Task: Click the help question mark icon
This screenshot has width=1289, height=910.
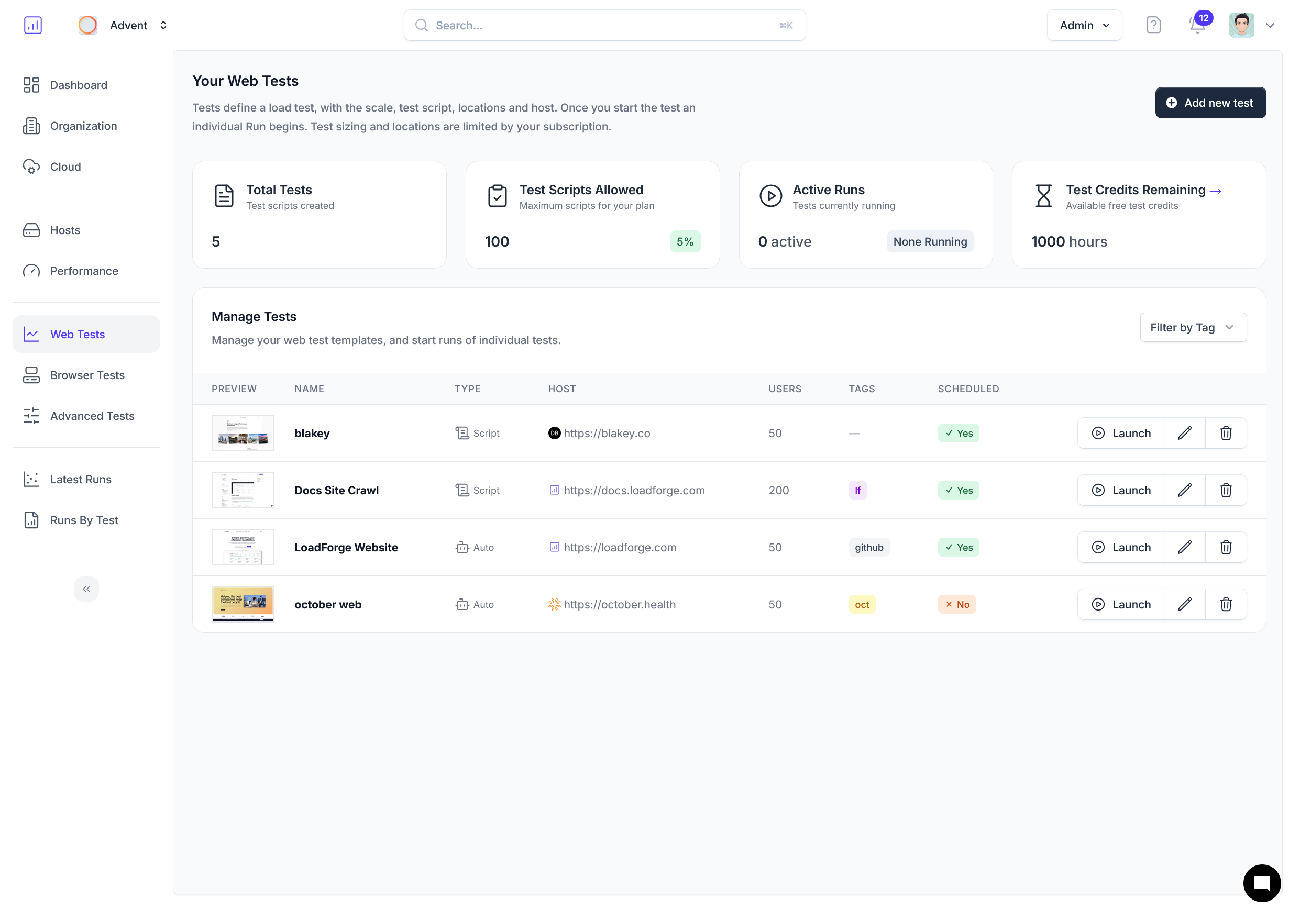Action: point(1153,25)
